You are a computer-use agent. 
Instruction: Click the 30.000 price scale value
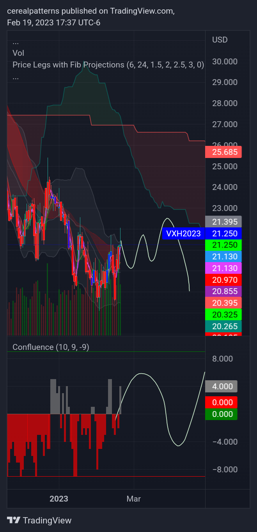225,62
